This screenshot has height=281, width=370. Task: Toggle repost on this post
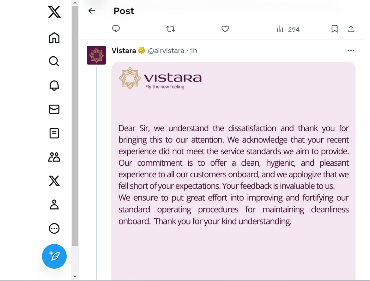(x=171, y=29)
